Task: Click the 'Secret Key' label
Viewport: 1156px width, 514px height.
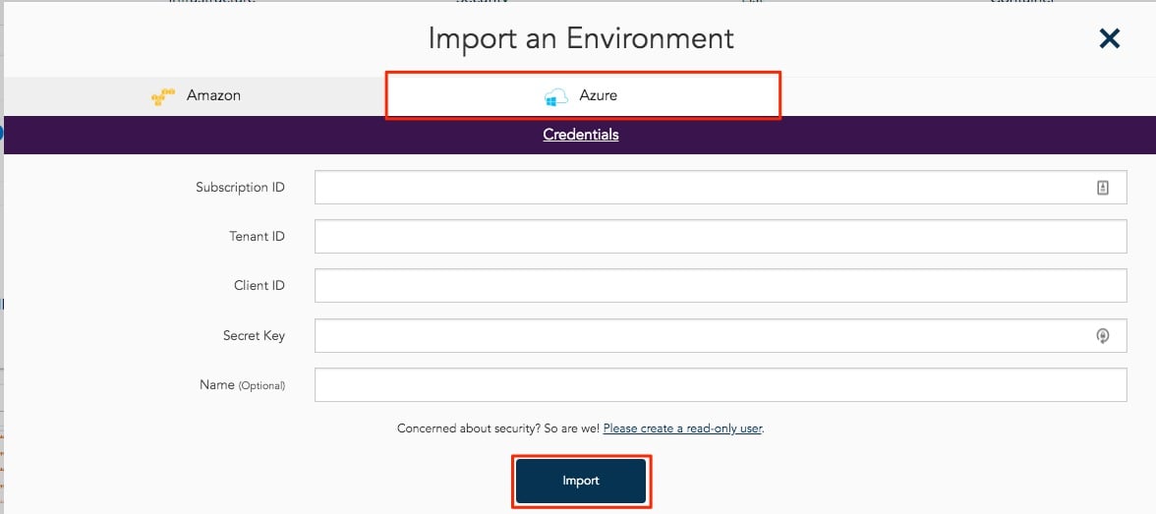Action: 254,335
